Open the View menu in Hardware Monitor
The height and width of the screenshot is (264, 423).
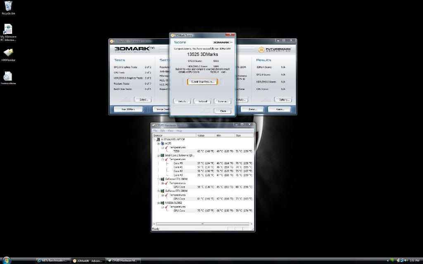coord(171,131)
